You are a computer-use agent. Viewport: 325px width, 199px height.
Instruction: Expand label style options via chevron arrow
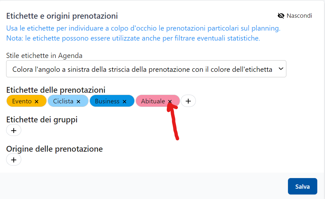281,69
